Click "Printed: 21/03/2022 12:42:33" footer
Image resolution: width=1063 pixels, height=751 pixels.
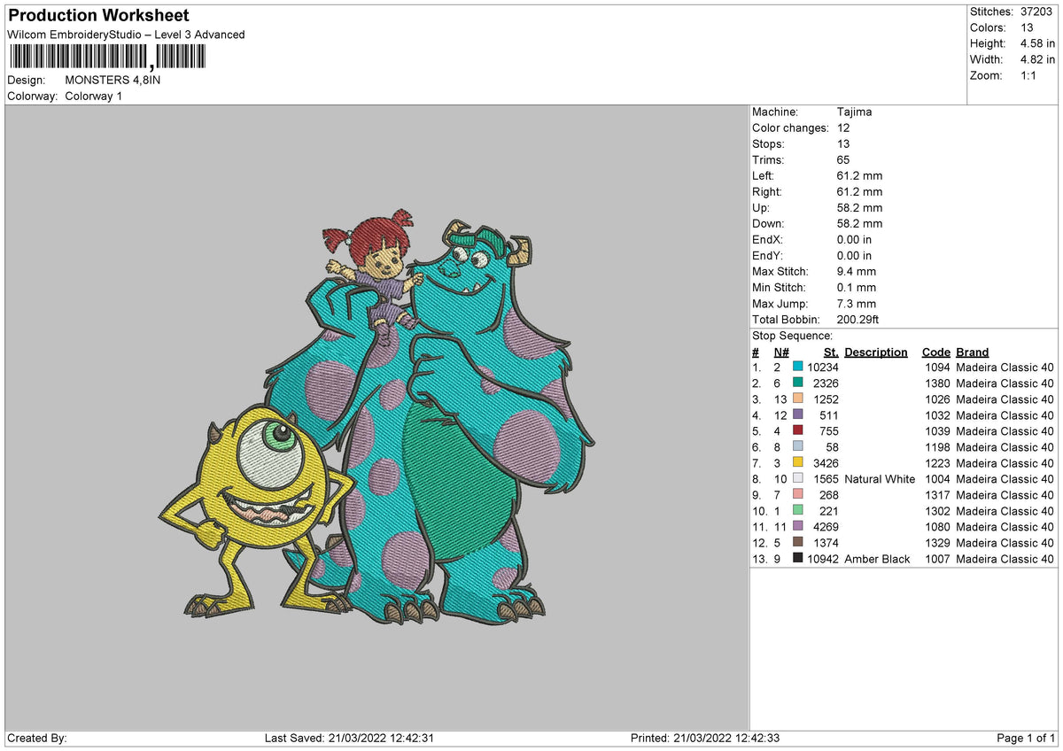click(705, 738)
